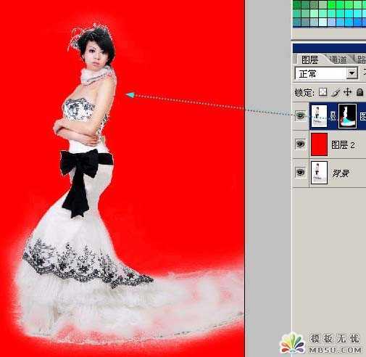
Task: Pick the periwinkle blue swatch
Action: point(331,22)
